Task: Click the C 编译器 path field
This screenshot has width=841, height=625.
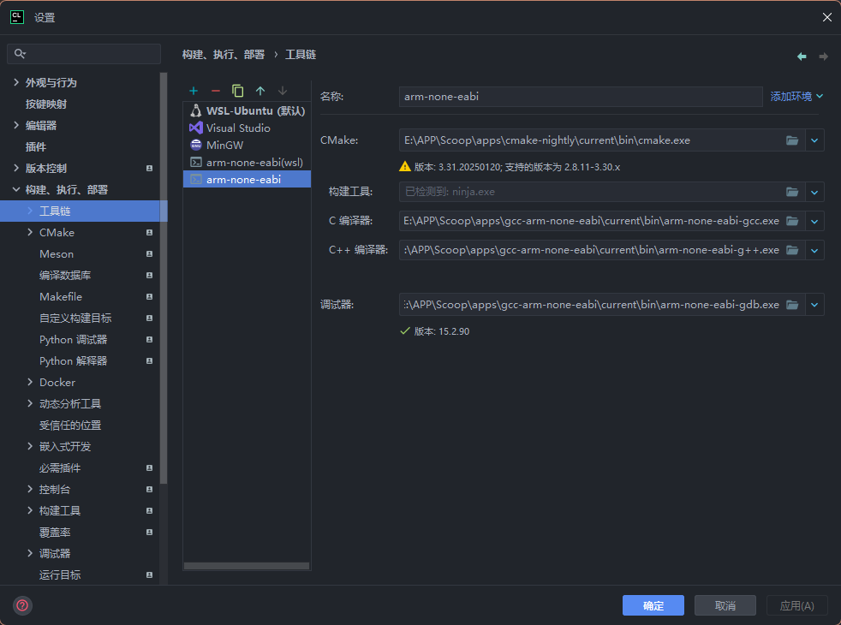Action: (593, 221)
